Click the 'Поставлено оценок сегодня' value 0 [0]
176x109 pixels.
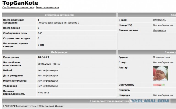[x=41, y=45]
